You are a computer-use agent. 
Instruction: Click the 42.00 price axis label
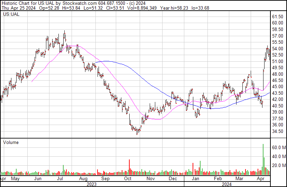278,99
